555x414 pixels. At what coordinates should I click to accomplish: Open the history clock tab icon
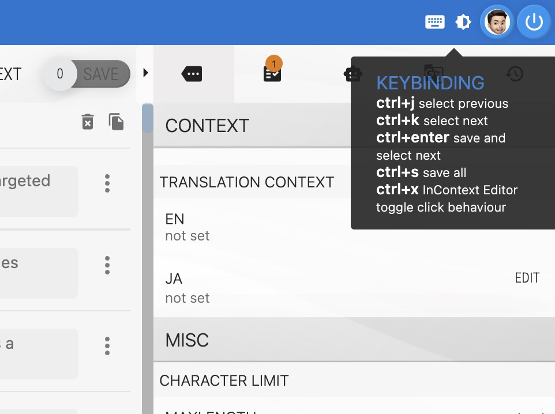[514, 74]
